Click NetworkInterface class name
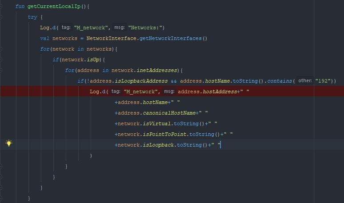 pos(112,38)
